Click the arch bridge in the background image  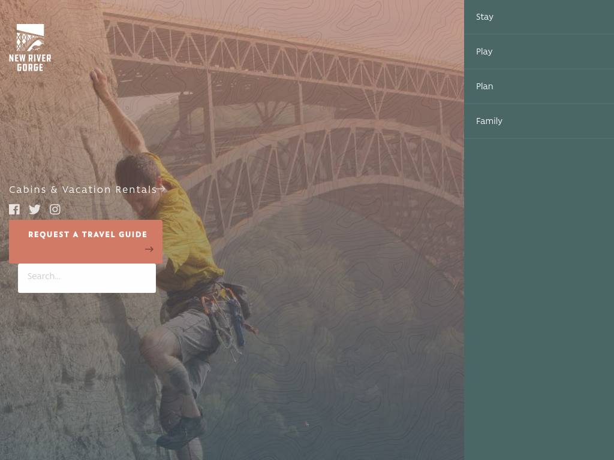pyautogui.click(x=336, y=150)
